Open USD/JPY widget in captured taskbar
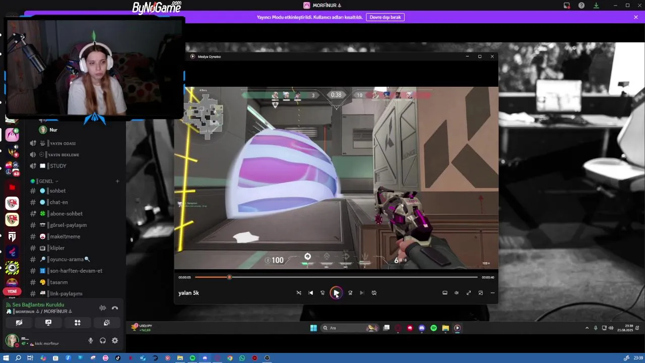This screenshot has height=363, width=645. [142, 328]
